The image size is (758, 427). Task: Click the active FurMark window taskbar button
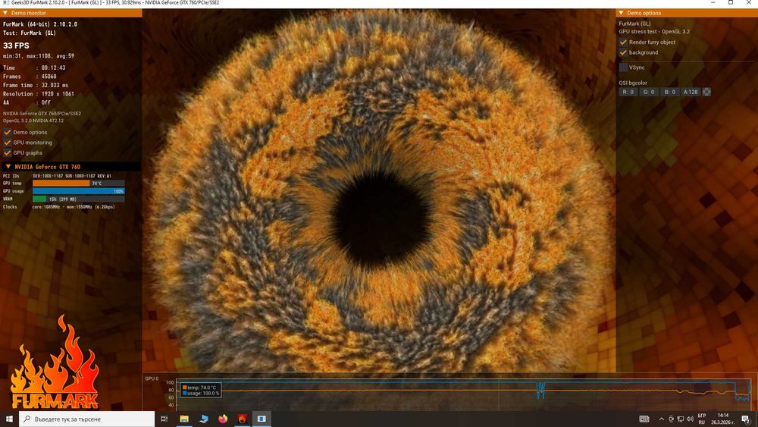tap(262, 419)
